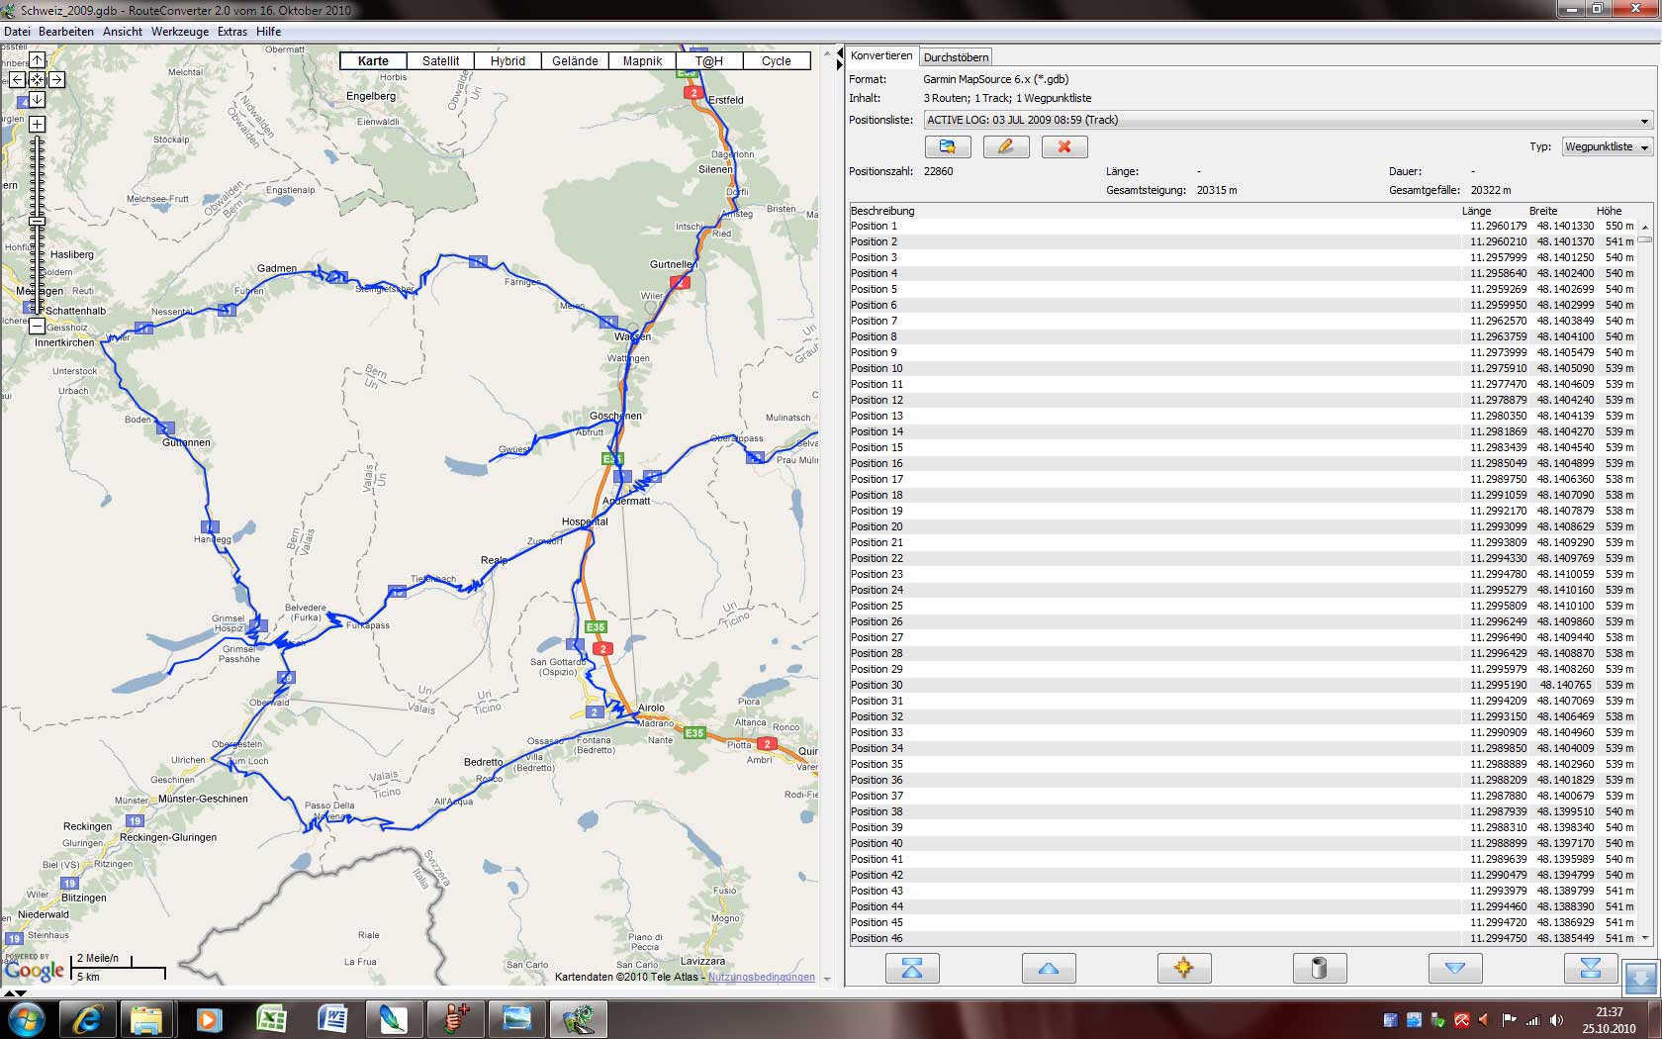Open the Werkzeuge menu

coord(180,32)
